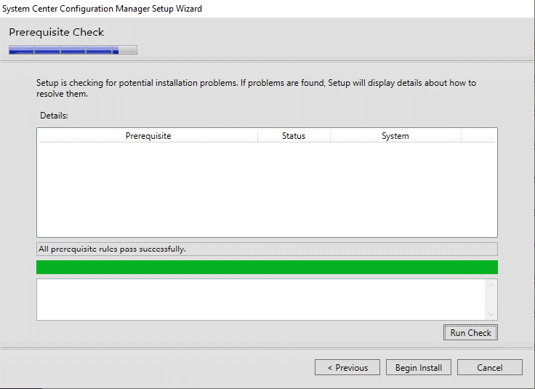The width and height of the screenshot is (535, 389).
Task: Click the Prerequisite Check heading
Action: click(56, 32)
